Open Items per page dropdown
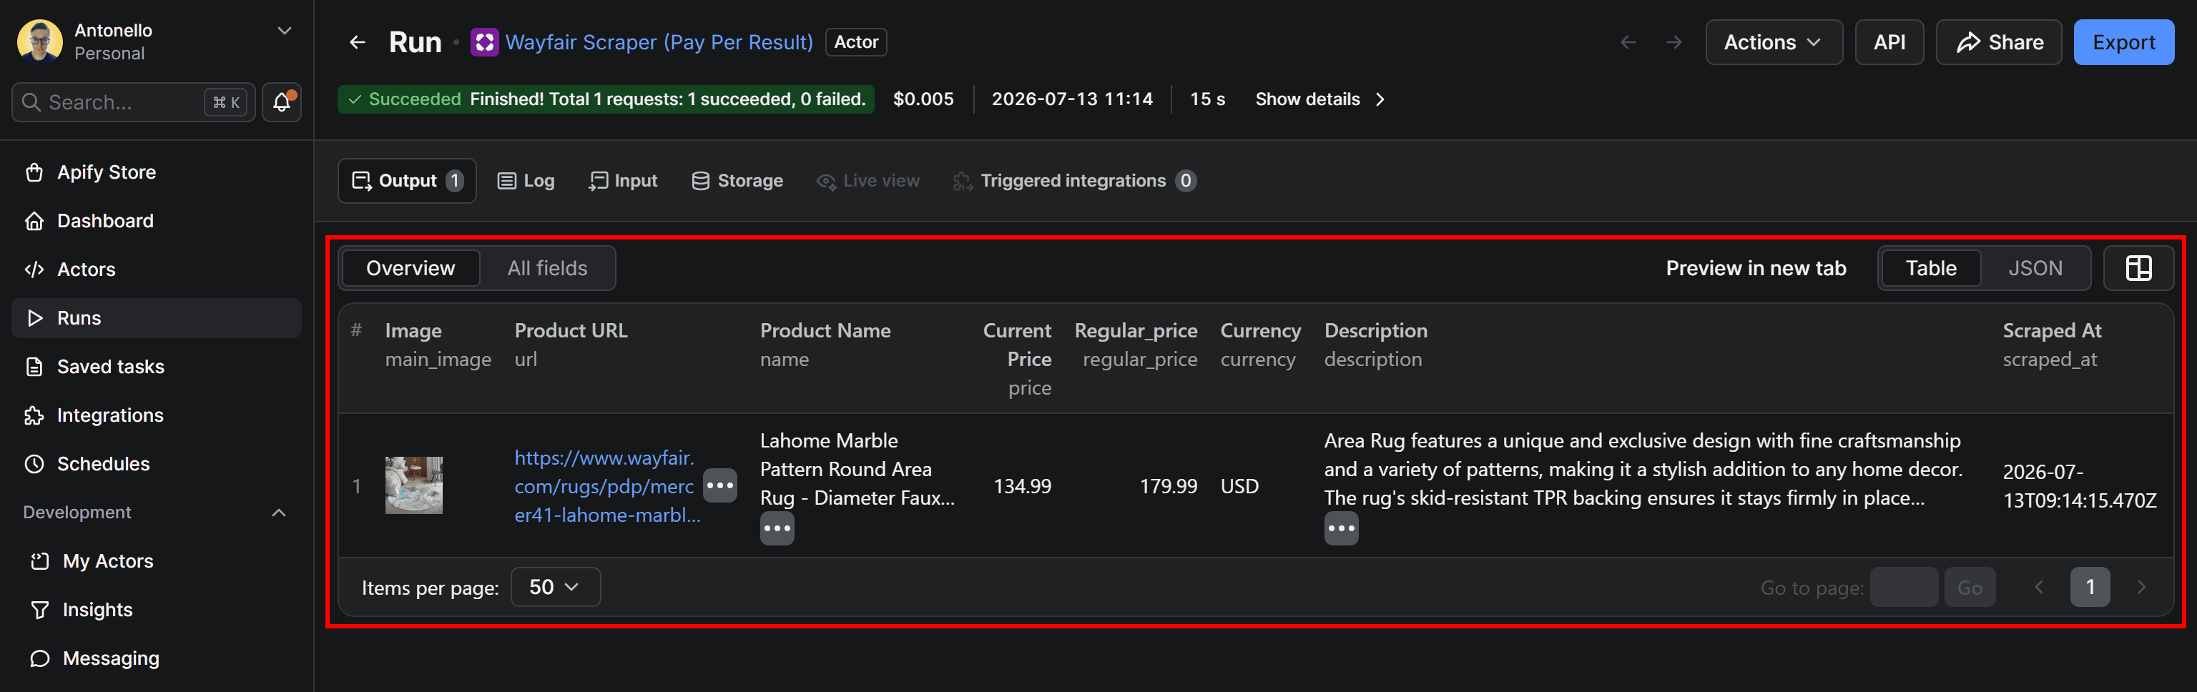 point(555,587)
